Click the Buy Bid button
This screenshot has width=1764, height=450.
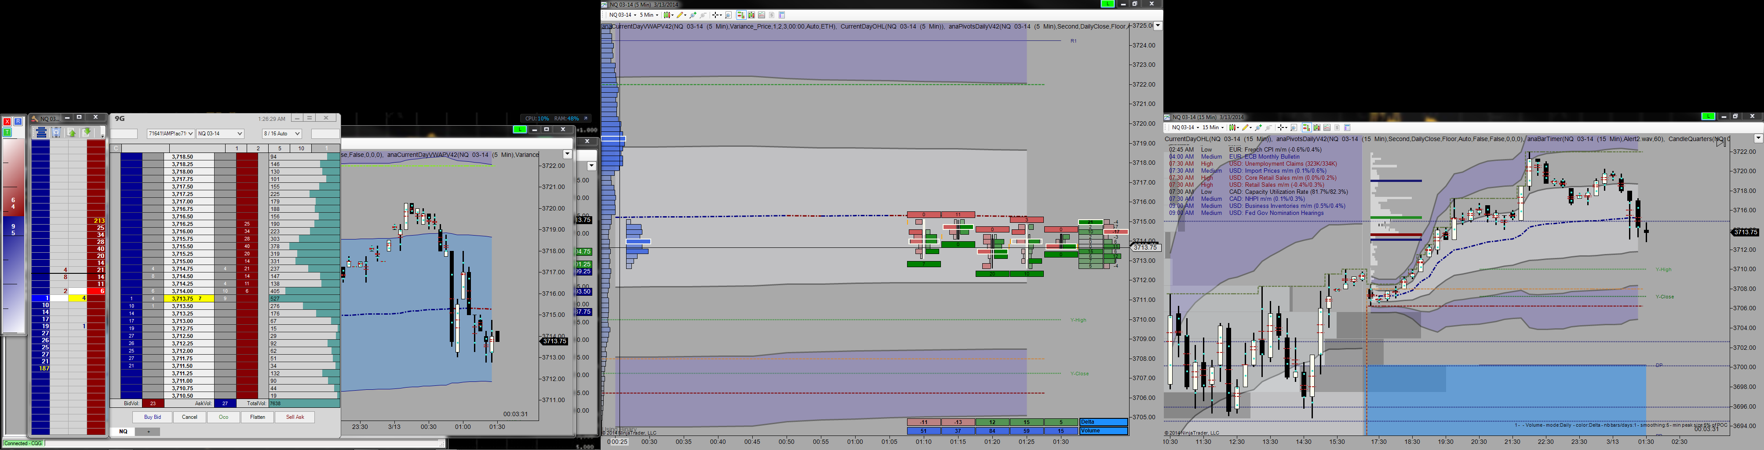coord(153,417)
